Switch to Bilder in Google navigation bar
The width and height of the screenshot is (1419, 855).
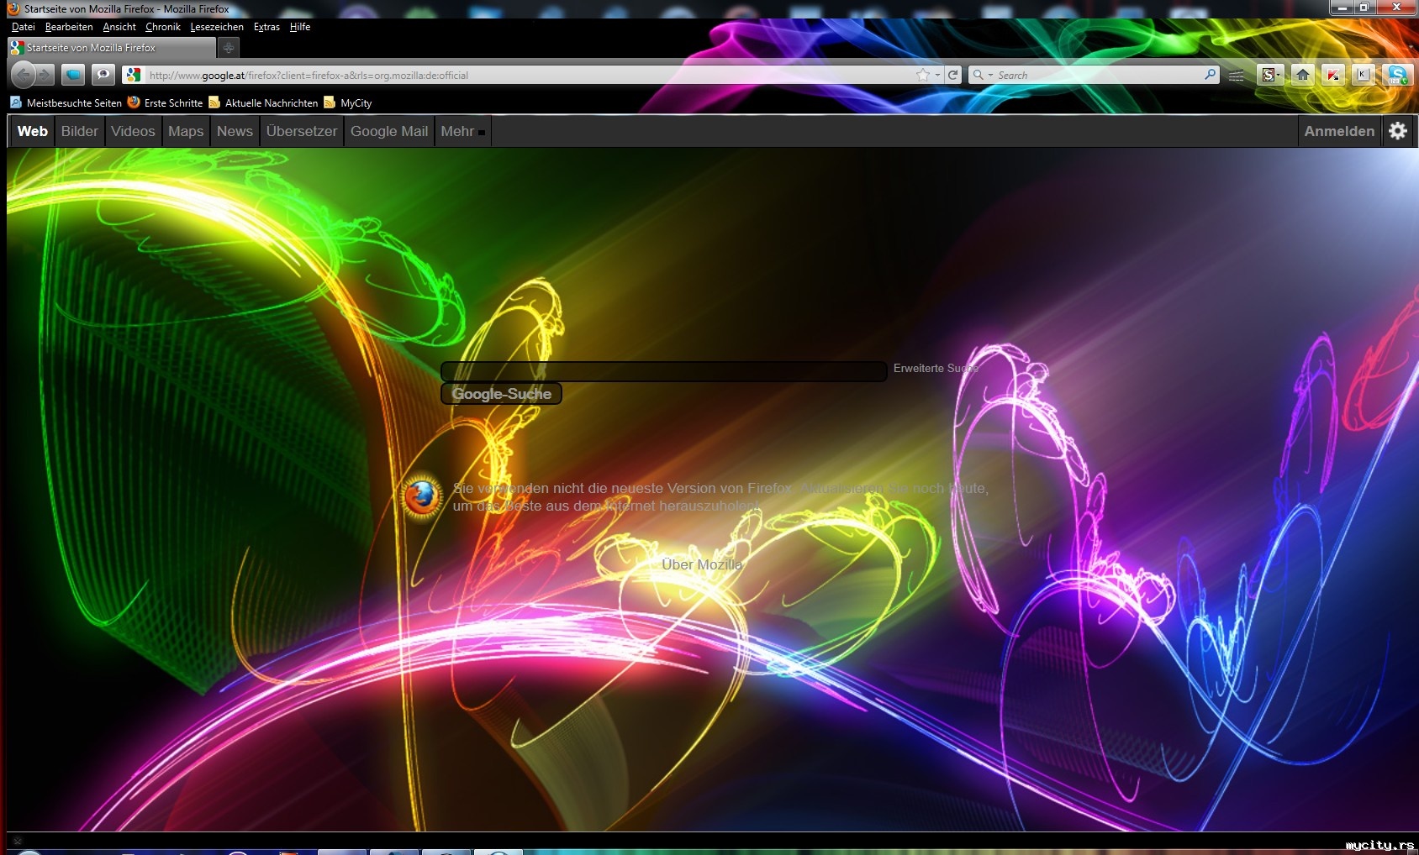[x=79, y=131]
